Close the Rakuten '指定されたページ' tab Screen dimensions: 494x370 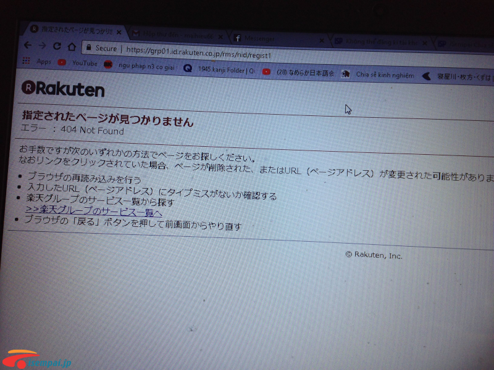pos(119,32)
